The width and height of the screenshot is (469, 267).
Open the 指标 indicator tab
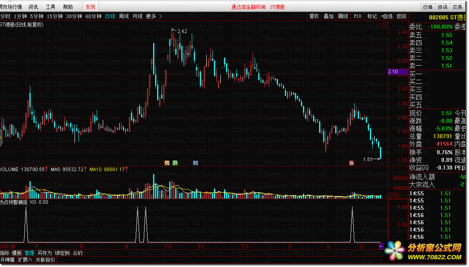pos(5,253)
